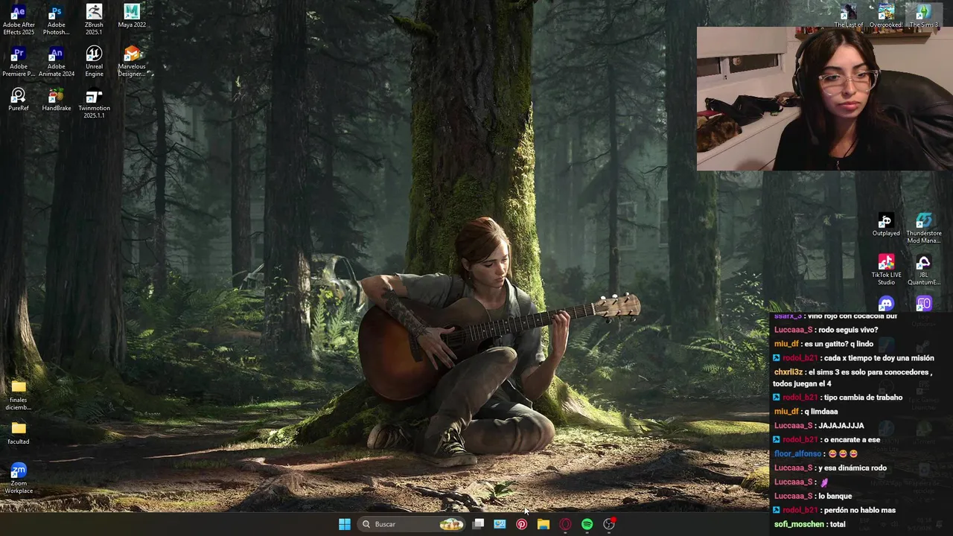The width and height of the screenshot is (953, 536).
Task: Click message "perdón no hablo mas"
Action: [x=859, y=510]
